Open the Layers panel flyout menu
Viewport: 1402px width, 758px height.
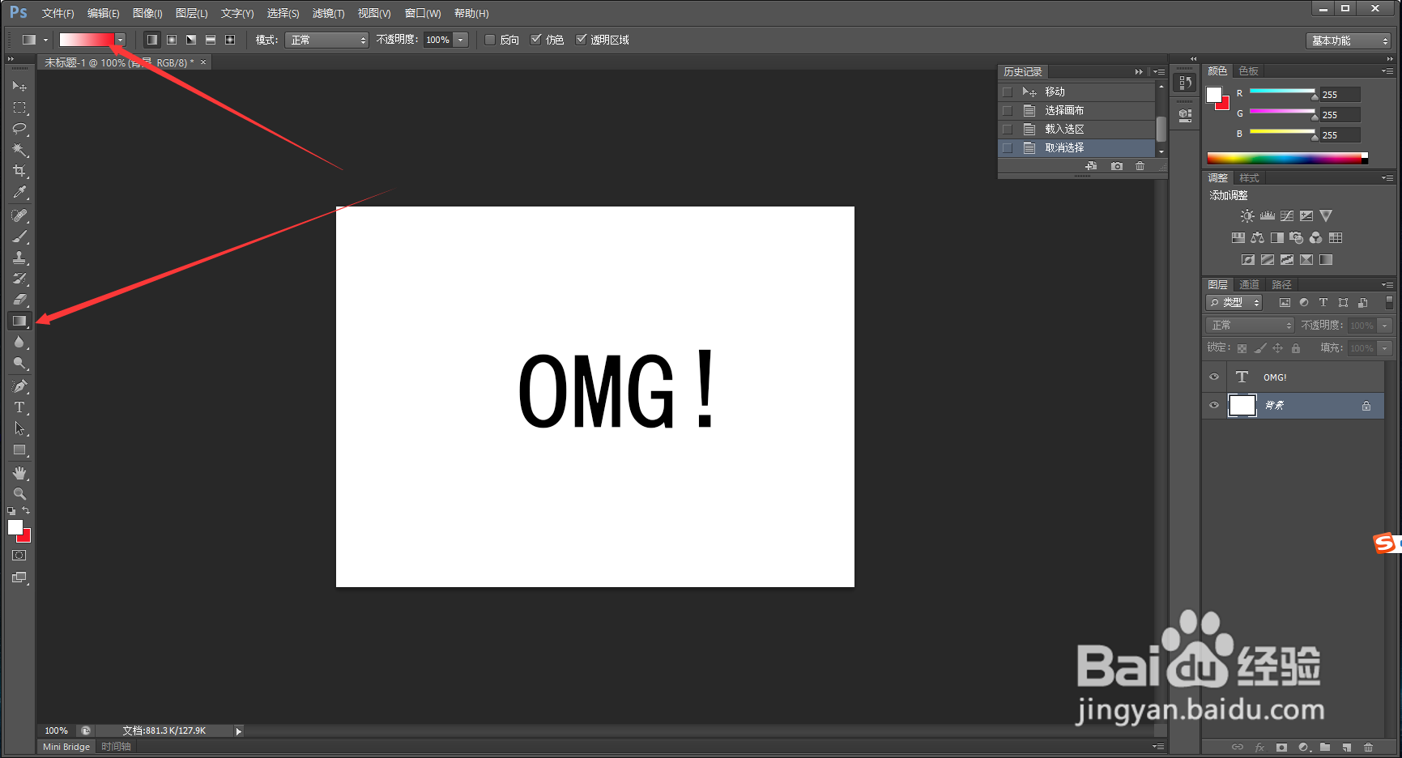point(1387,285)
